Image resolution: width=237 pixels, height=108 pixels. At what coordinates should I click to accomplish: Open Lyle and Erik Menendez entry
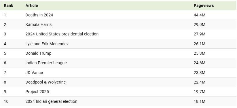(47, 44)
